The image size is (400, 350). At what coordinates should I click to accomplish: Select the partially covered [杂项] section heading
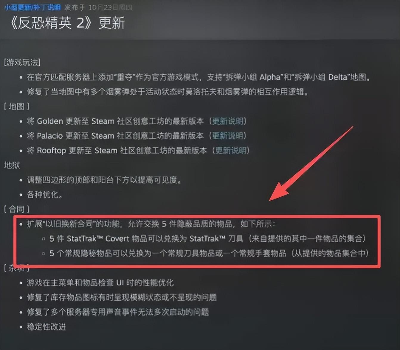17,268
